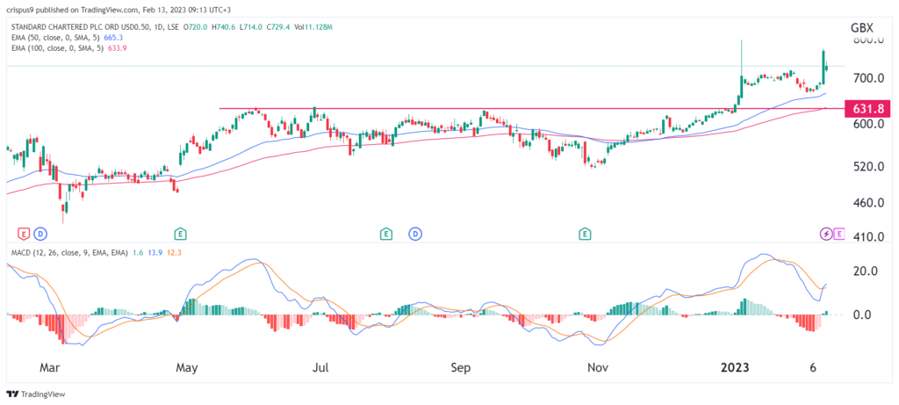This screenshot has height=405, width=899.
Task: Click the 2023 label on time axis
Action: (x=735, y=368)
